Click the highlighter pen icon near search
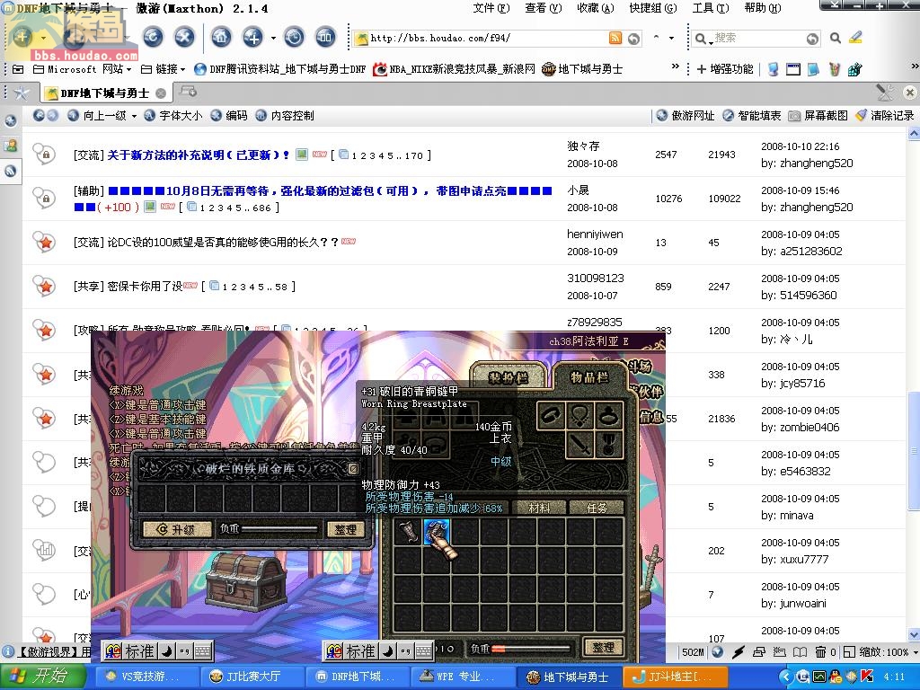 point(856,38)
